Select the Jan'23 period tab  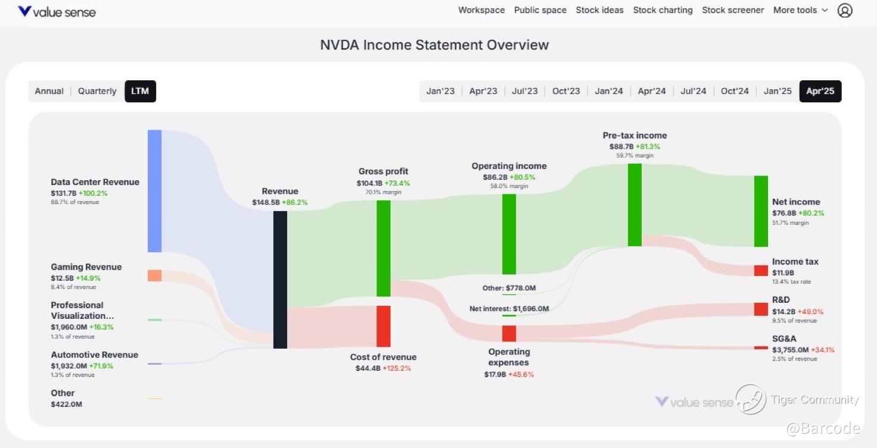[x=441, y=91]
